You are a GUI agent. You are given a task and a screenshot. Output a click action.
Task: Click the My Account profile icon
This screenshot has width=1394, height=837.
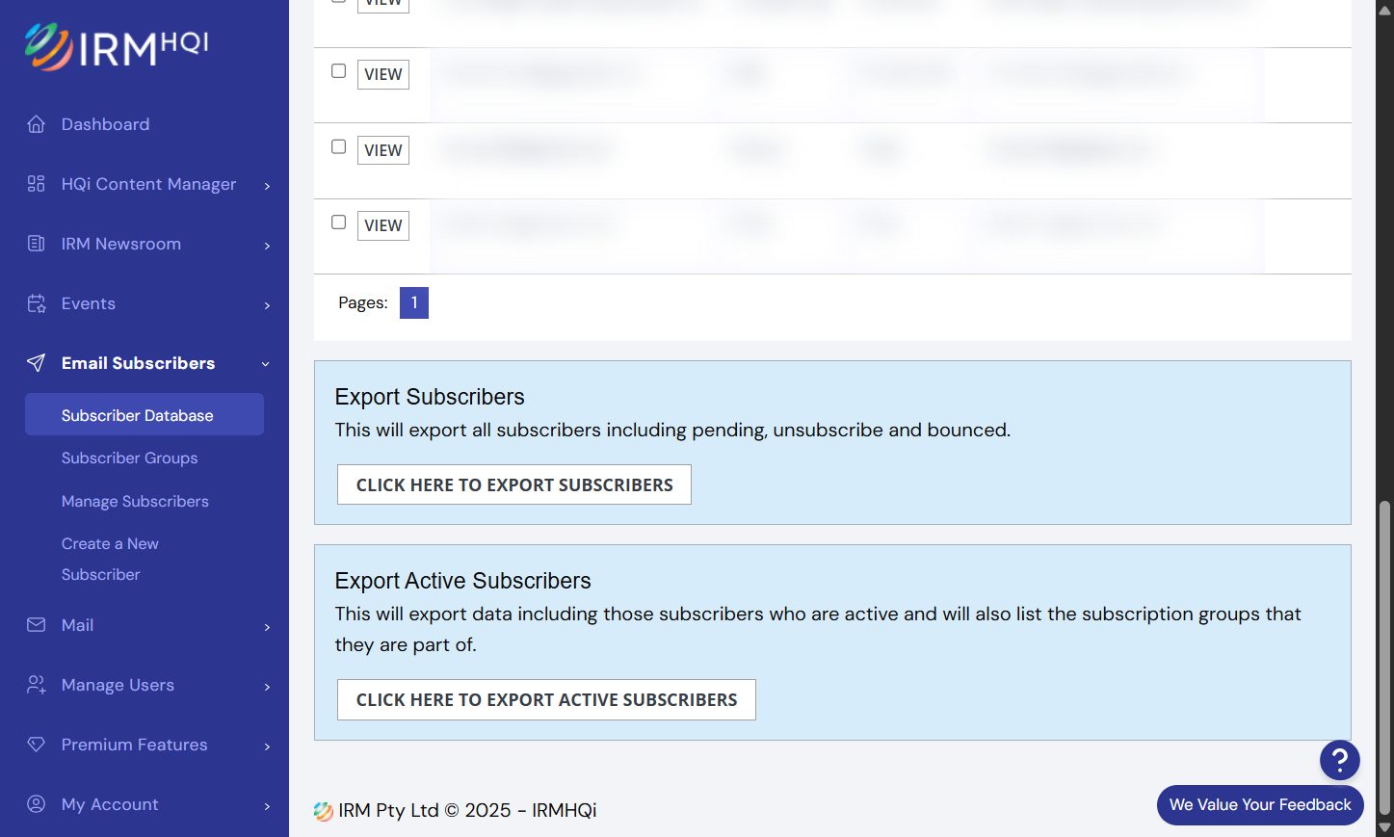pos(37,804)
